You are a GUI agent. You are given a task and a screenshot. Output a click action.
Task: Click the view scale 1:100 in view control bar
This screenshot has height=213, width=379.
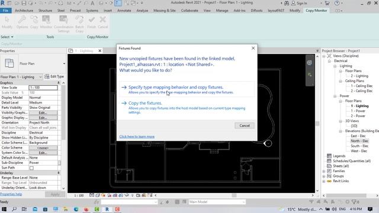point(79,195)
